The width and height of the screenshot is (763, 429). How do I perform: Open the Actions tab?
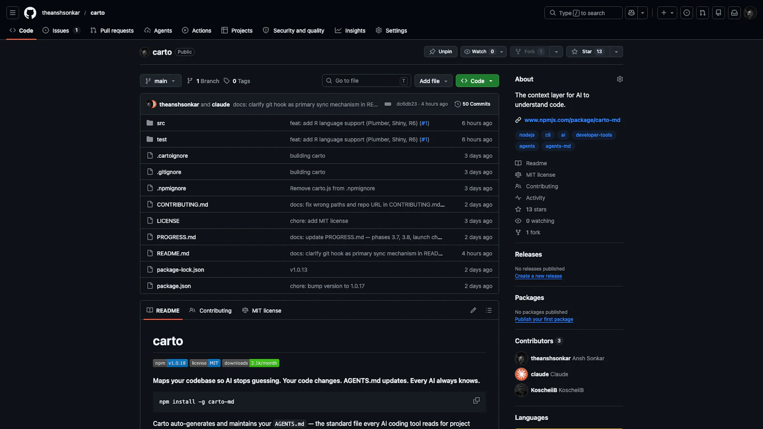pyautogui.click(x=196, y=31)
